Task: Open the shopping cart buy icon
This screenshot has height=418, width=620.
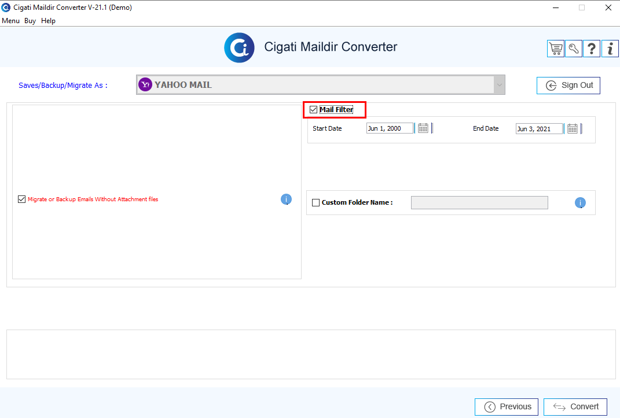Action: (556, 49)
